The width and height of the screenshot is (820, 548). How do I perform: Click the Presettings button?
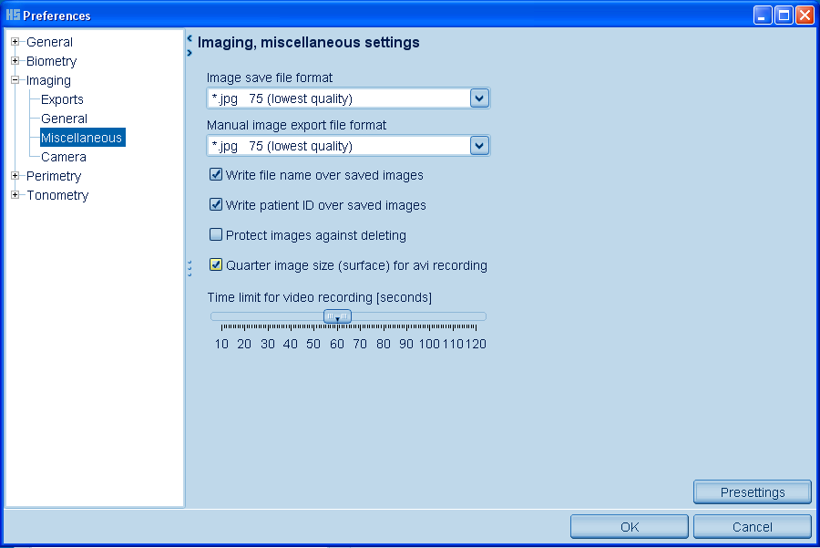(x=752, y=492)
